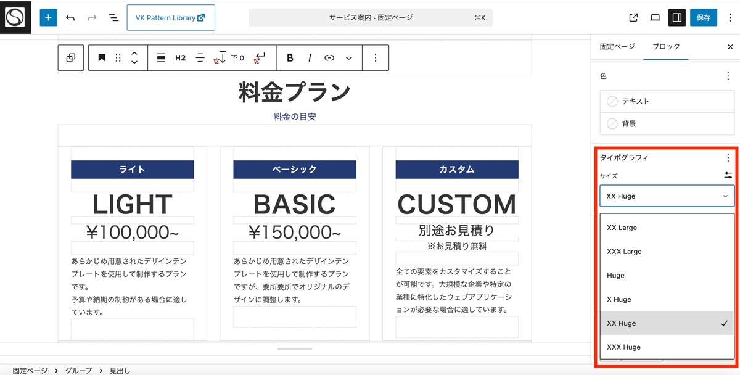Click the BASIC plan title
The image size is (740, 375).
pyautogui.click(x=295, y=205)
